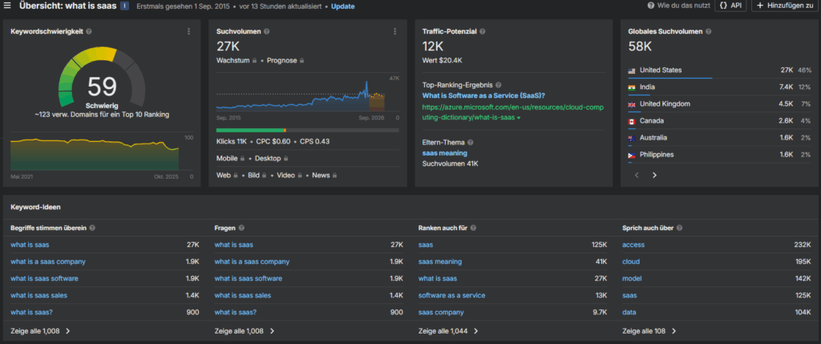The image size is (821, 344).
Task: Click Suchvolumen 41K under saas meaning
Action: (x=451, y=164)
